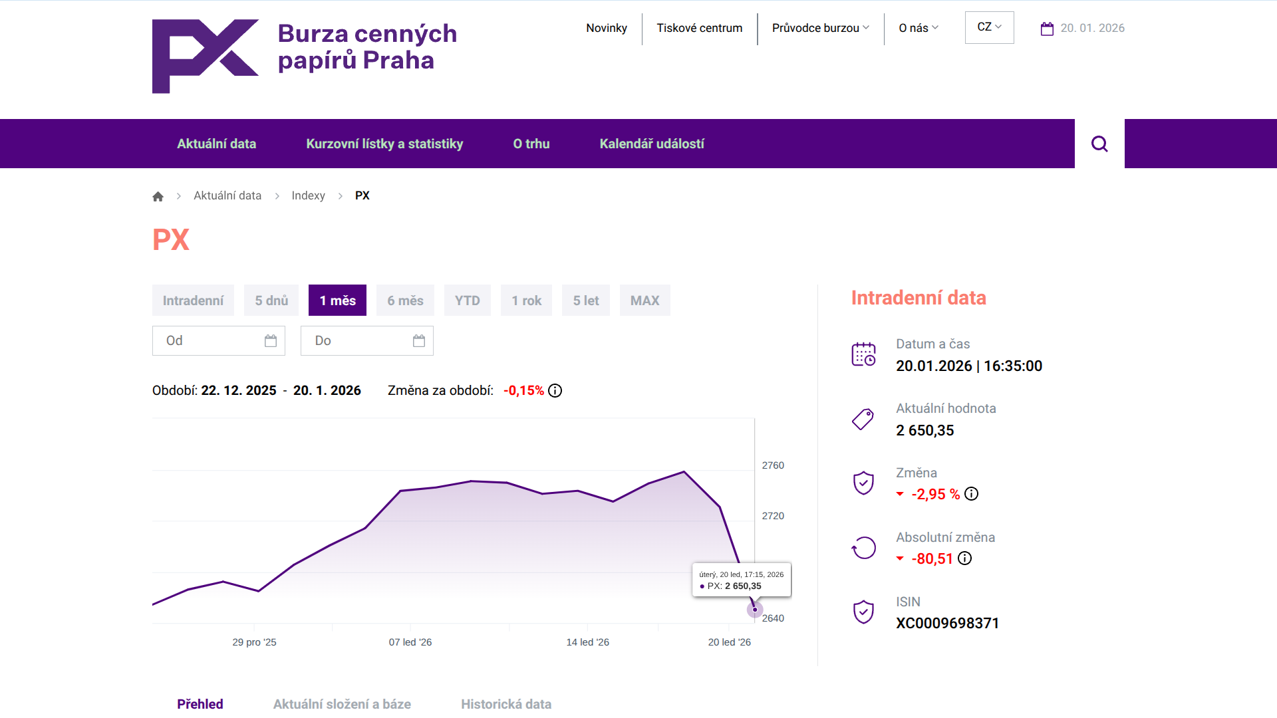Click Indexy breadcrumb link
Screen dimensions: 1277x718
(x=308, y=195)
